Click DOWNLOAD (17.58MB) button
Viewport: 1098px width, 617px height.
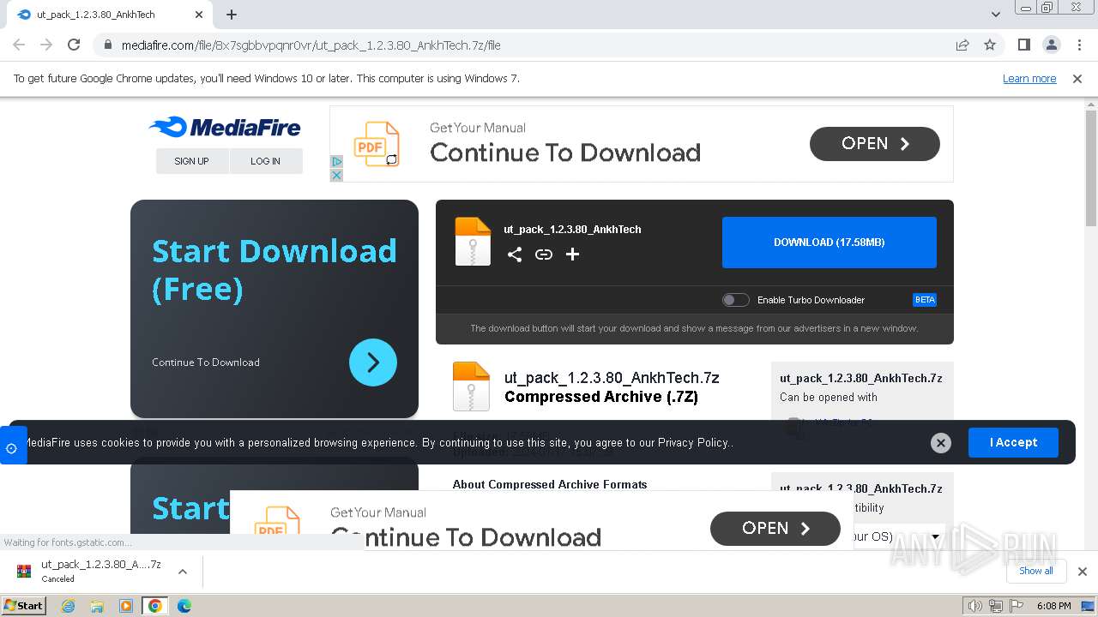point(830,243)
